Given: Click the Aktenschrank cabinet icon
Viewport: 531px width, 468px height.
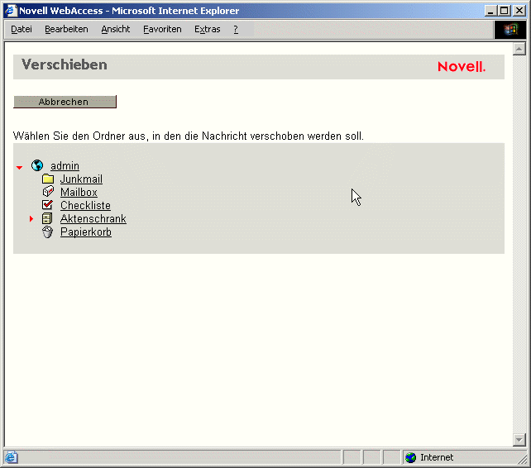Looking at the screenshot, I should click(x=47, y=218).
